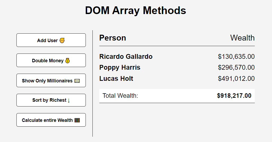Click the down arrow beside Sort by Richest
272x142 pixels.
[x=69, y=100]
